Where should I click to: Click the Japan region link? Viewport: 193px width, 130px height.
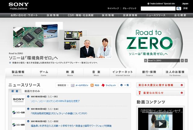pos(185,4)
